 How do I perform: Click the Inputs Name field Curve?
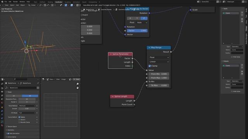pyautogui.click(x=237, y=50)
